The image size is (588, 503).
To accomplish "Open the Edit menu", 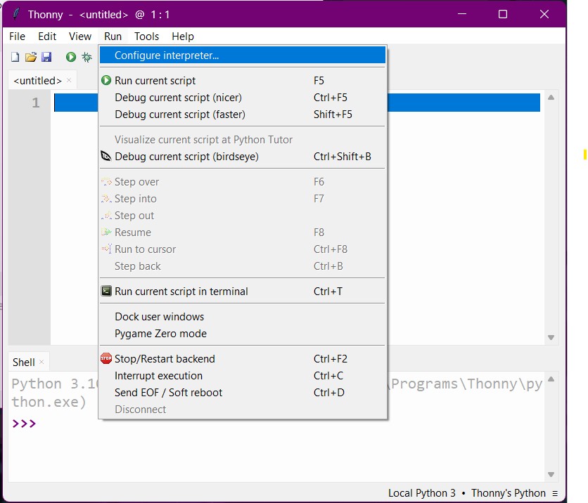I will [x=47, y=37].
